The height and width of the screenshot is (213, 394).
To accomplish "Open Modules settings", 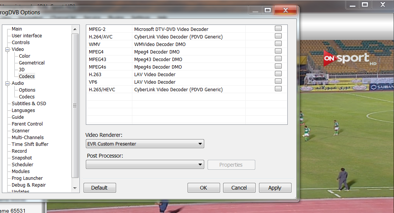I will coord(20,171).
